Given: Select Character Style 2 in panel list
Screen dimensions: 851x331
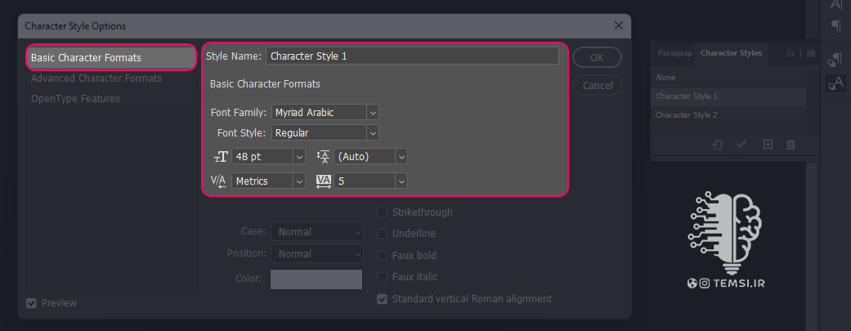Looking at the screenshot, I should coord(728,115).
